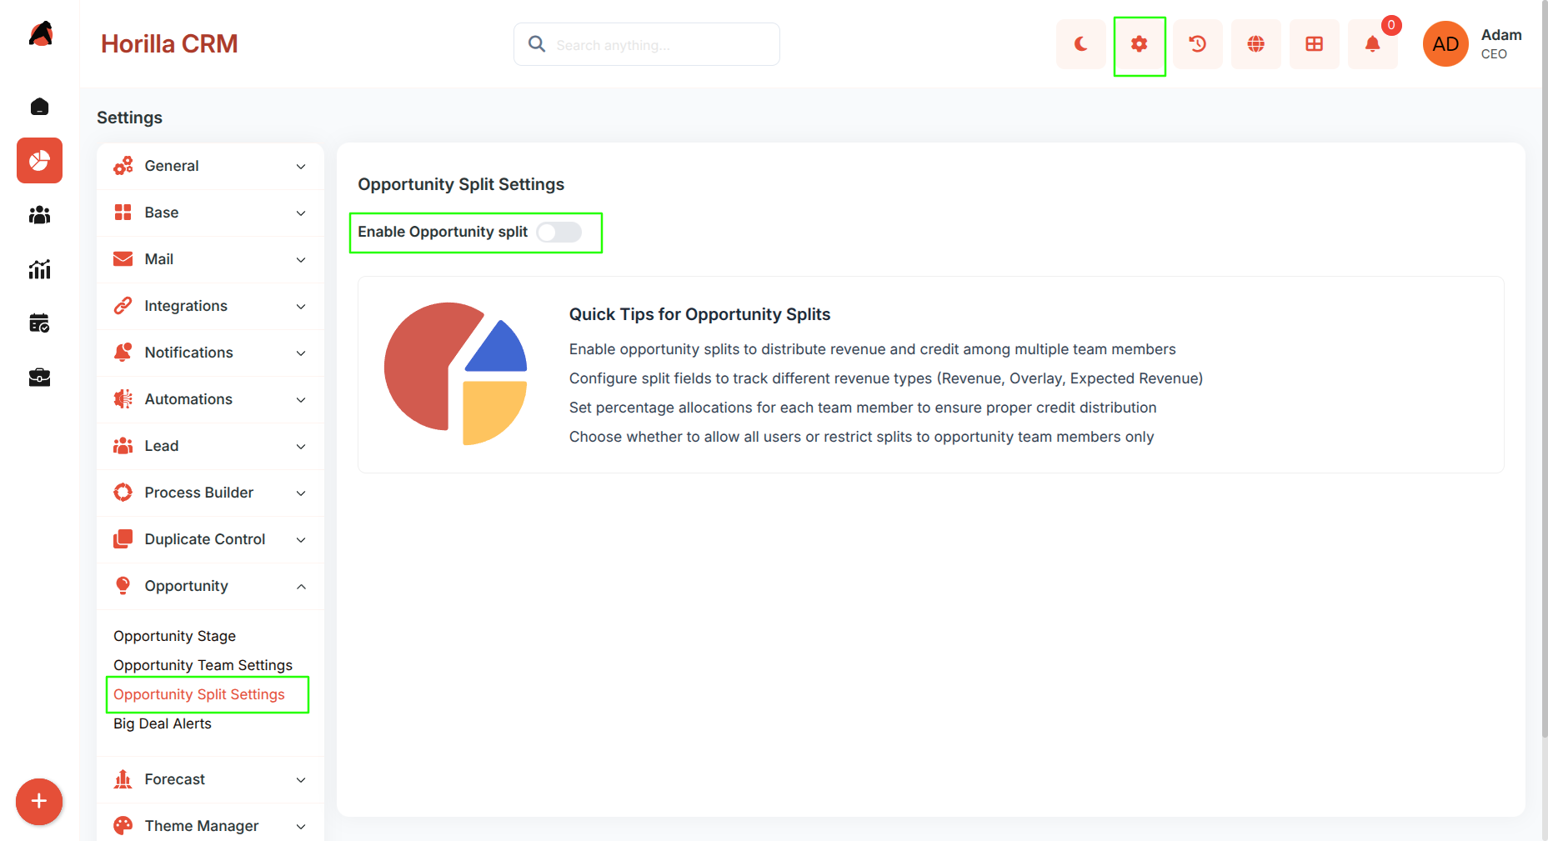Screen dimensions: 1548x841
Task: Open Adam CEO profile avatar
Action: point(1445,44)
